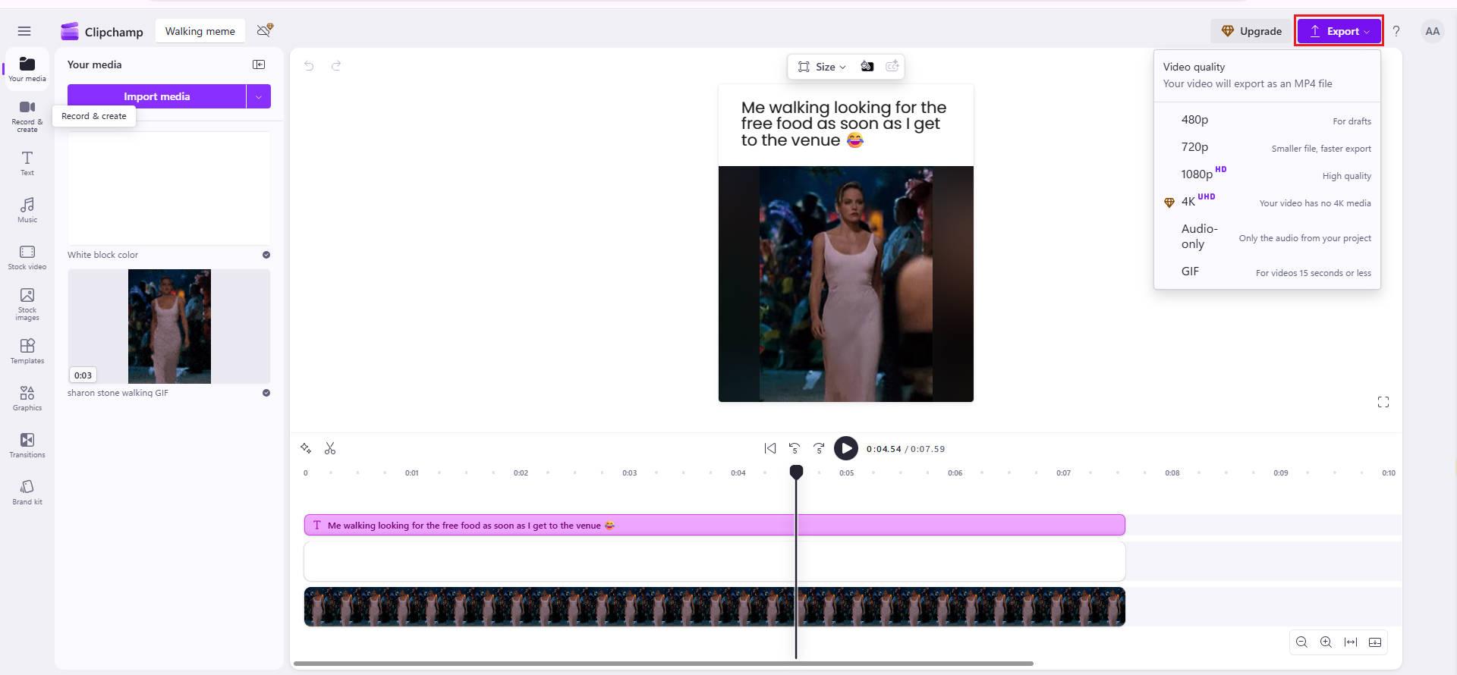Open the Stock images sidebar tab
Screen dimensions: 1457x675
click(x=27, y=304)
